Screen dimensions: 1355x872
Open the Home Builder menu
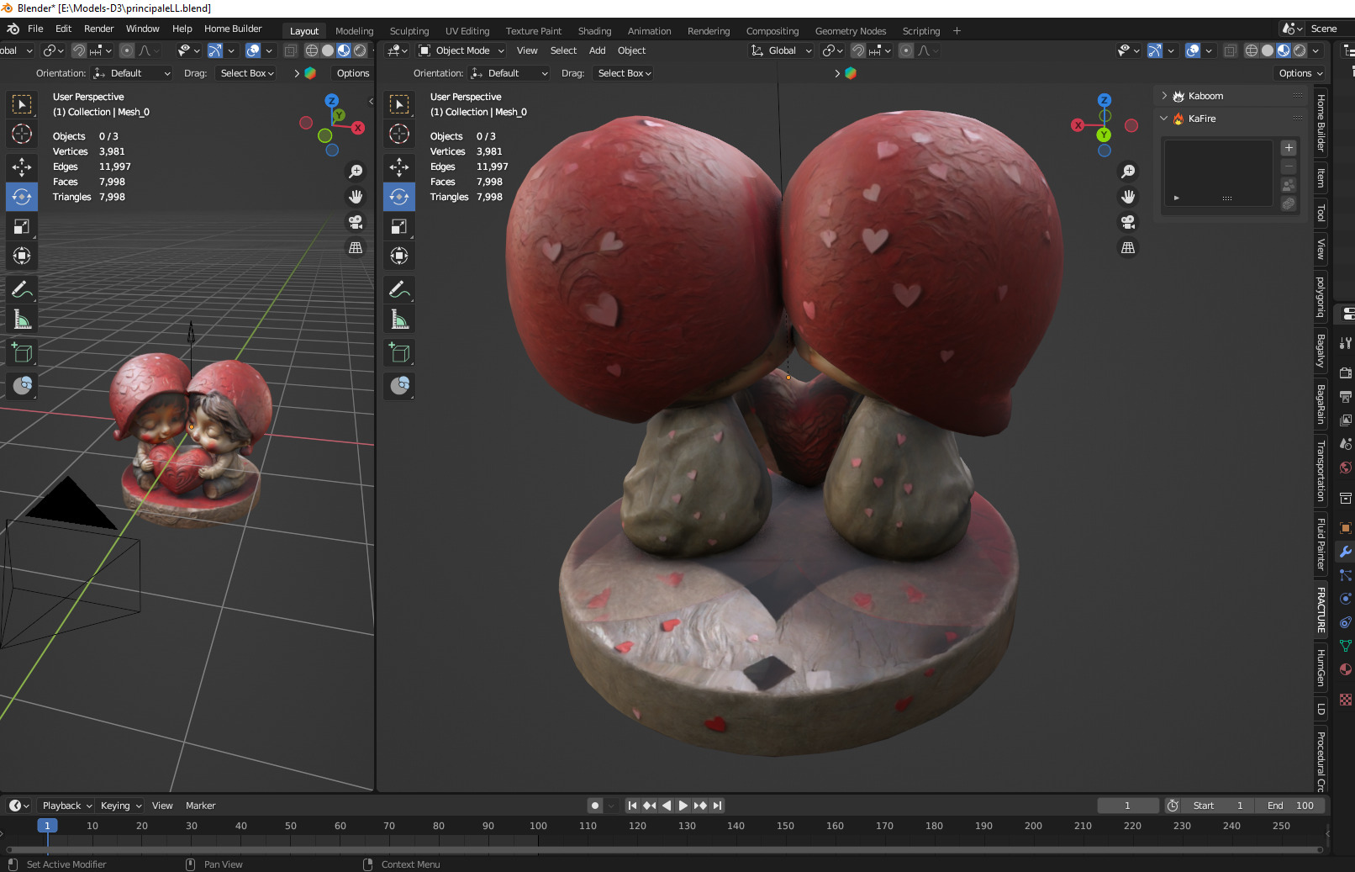[233, 29]
